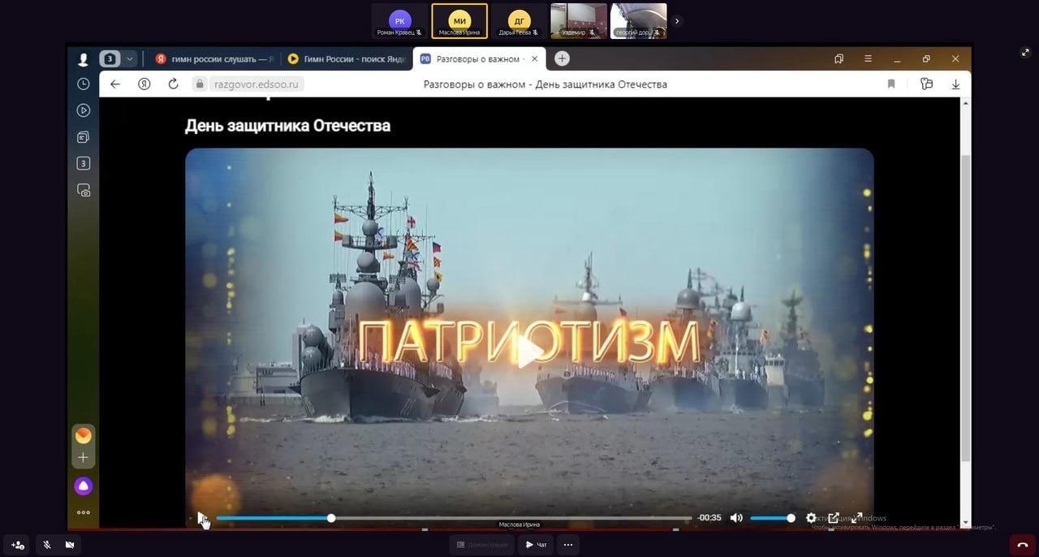
Task: Open Alice voice assistant in sidebar
Action: click(83, 486)
